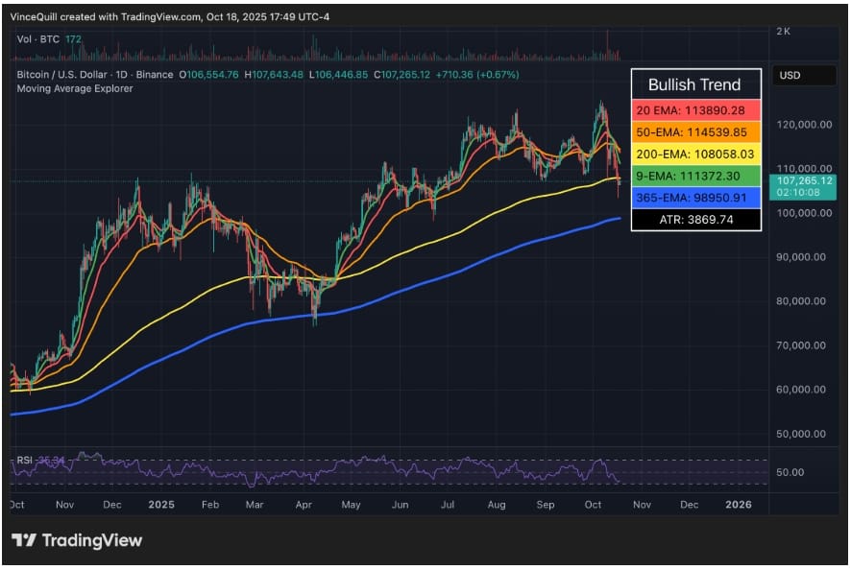Screen dimensions: 851x570
Task: Click the low price L106,446.85 value
Action: coord(339,74)
